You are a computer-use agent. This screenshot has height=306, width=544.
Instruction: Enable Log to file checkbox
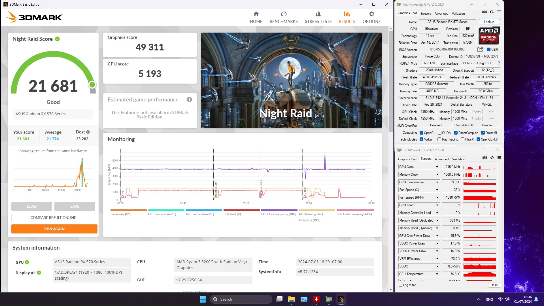pyautogui.click(x=400, y=285)
